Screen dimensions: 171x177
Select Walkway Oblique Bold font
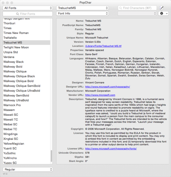(27, 81)
